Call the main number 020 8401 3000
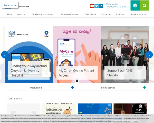 click(x=117, y=7)
